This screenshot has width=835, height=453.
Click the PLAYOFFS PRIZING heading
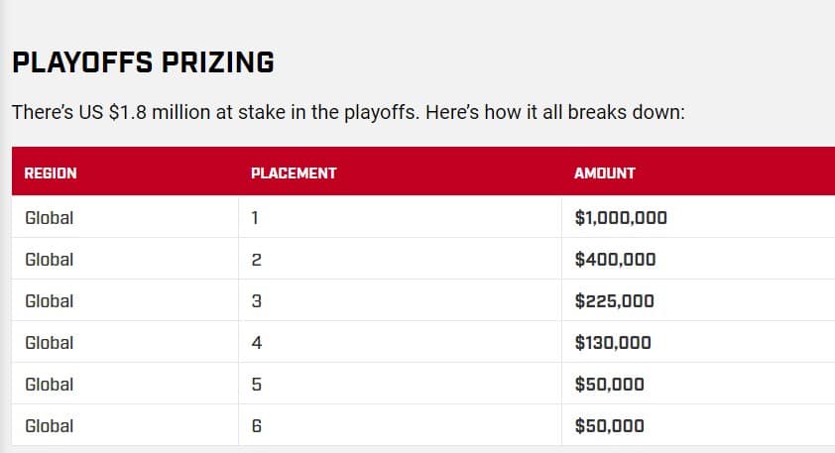[143, 63]
